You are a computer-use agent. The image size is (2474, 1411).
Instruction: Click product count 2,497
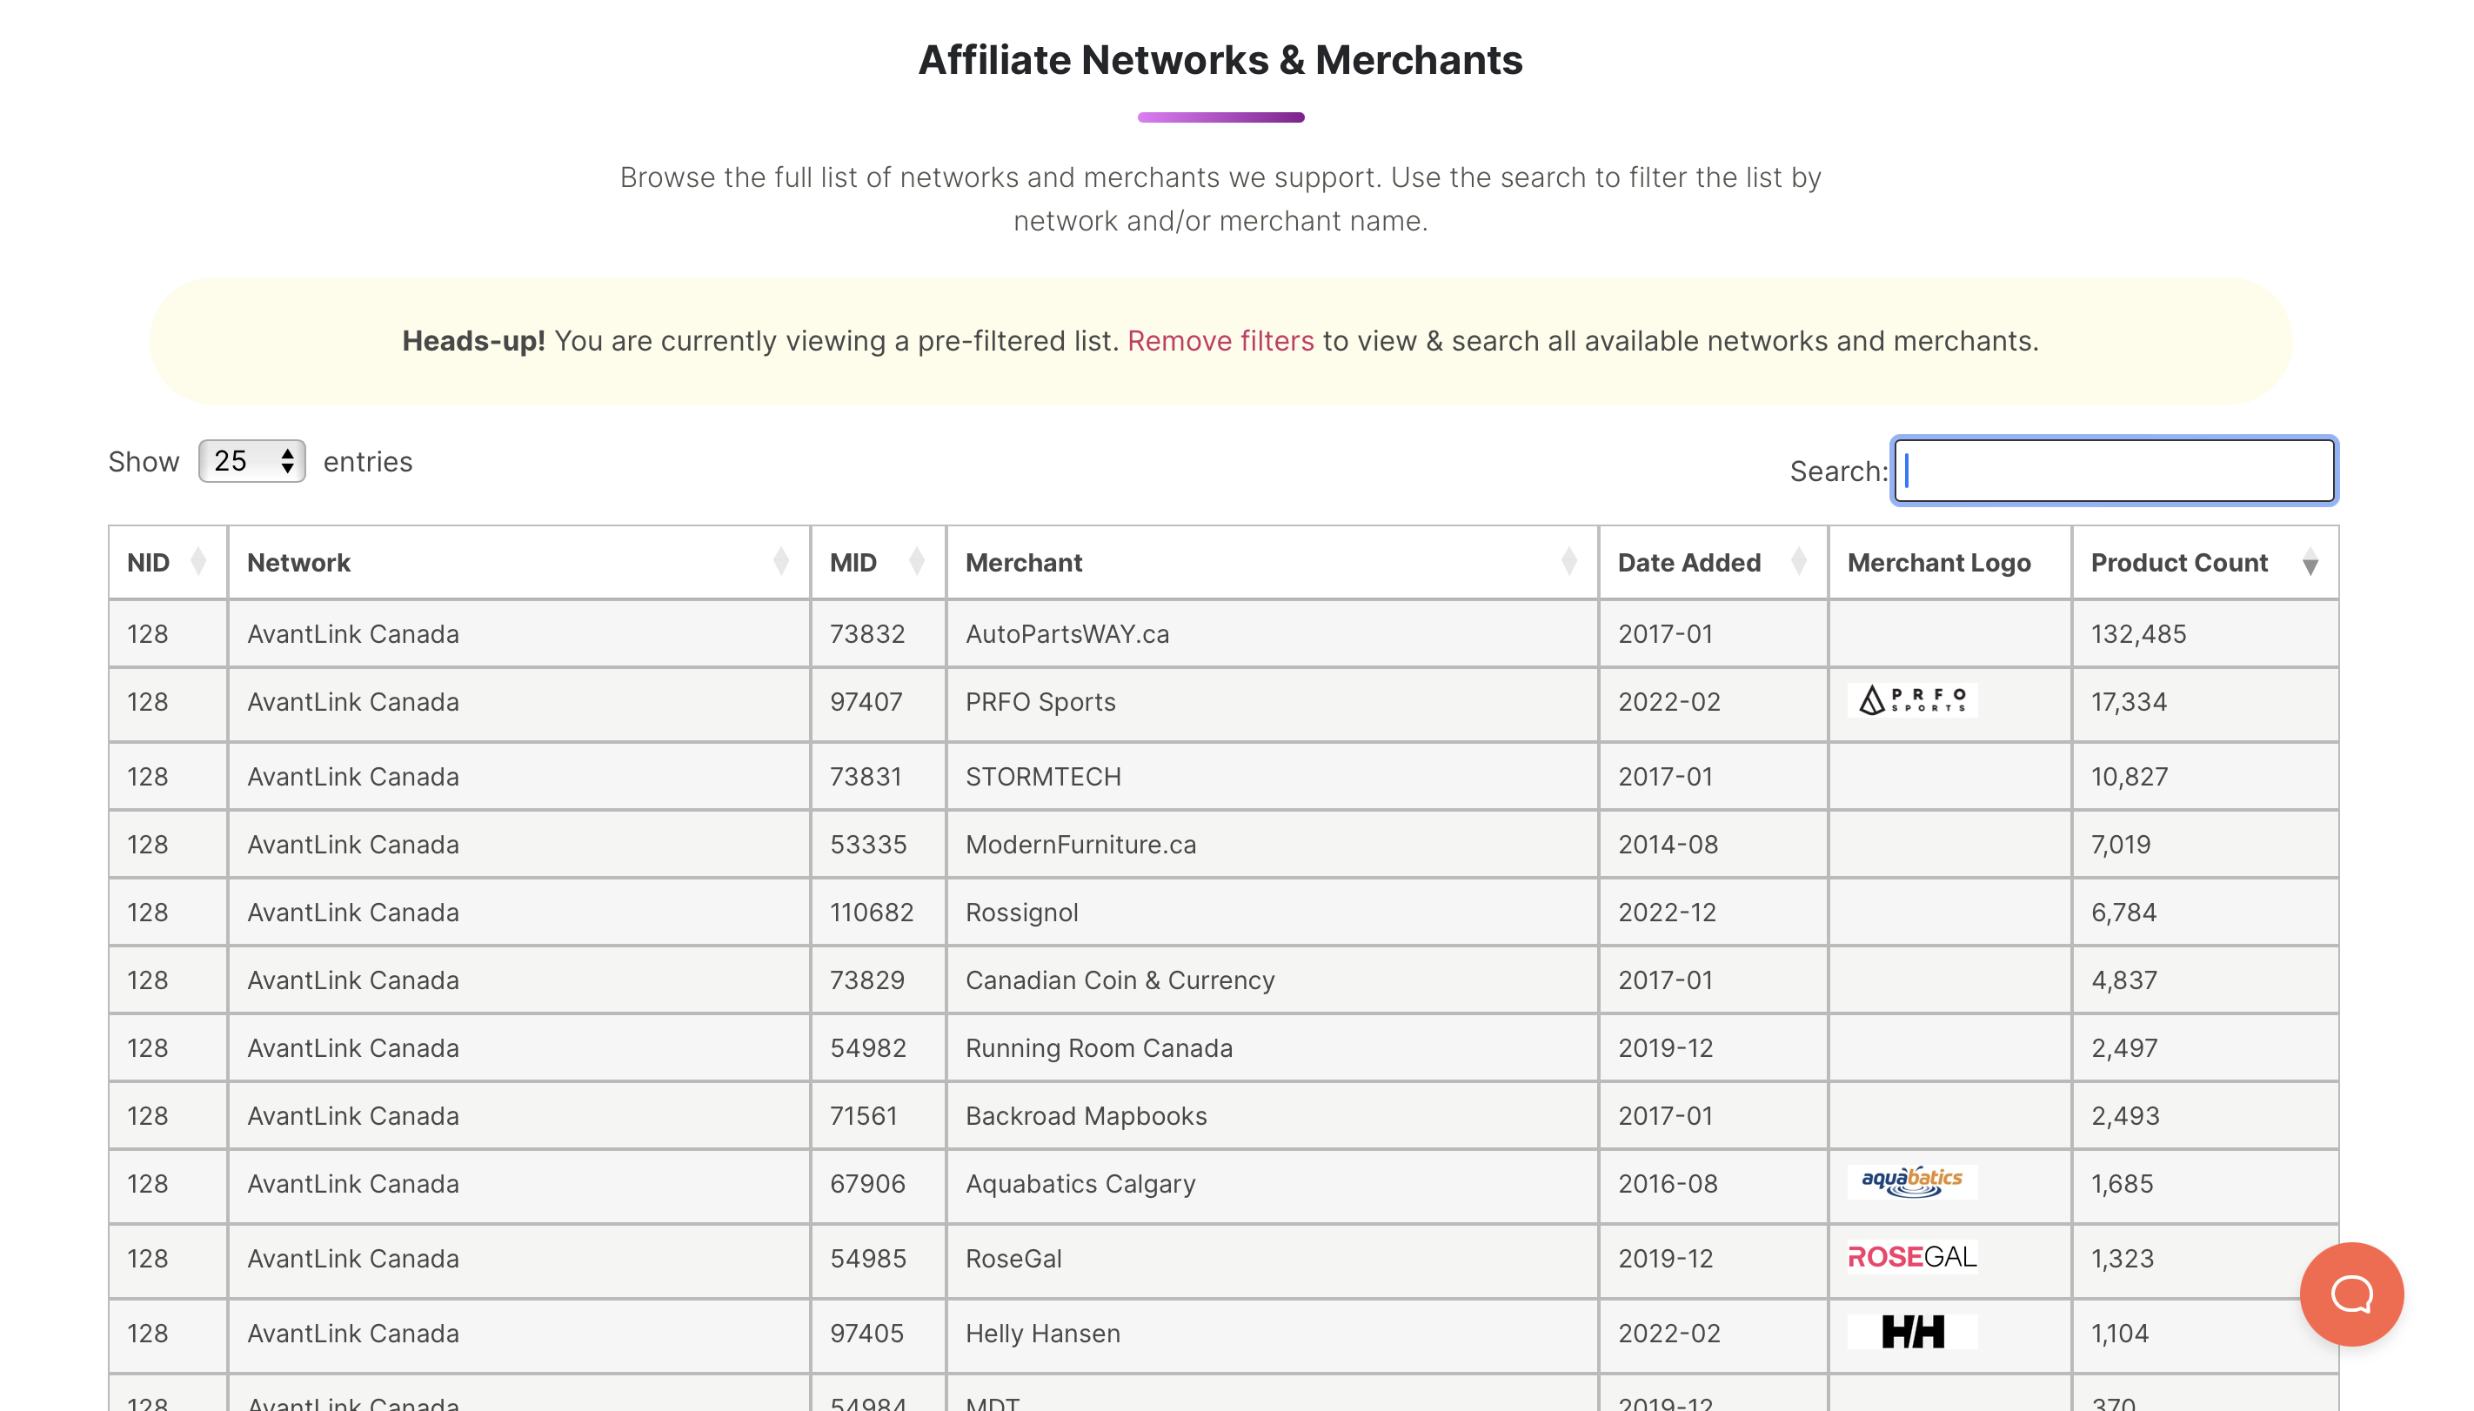(x=2124, y=1047)
